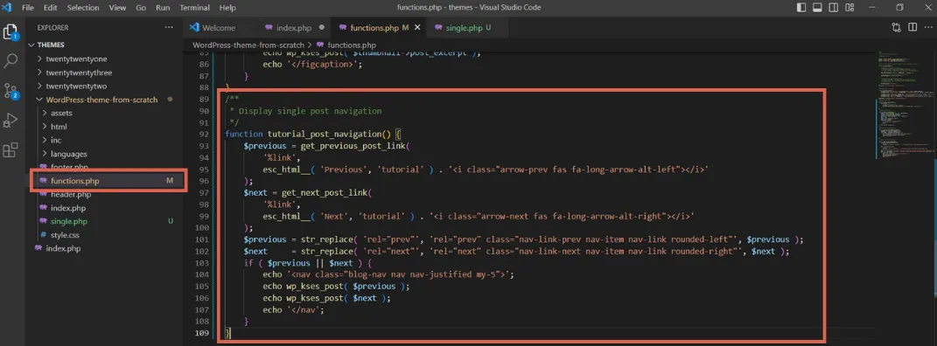Screen dimensions: 937x346
Task: Open the customize layout control
Action: pyautogui.click(x=850, y=8)
